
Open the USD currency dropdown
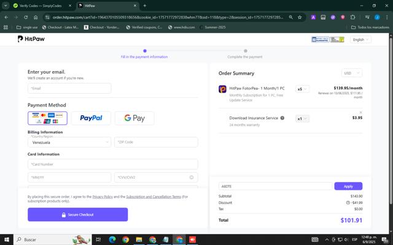click(x=352, y=73)
